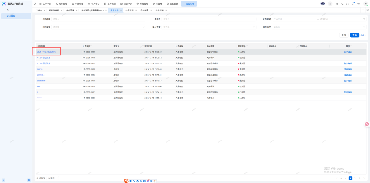Open the 确认要求 dropdown
The height and width of the screenshot is (183, 370).
coord(209,27)
